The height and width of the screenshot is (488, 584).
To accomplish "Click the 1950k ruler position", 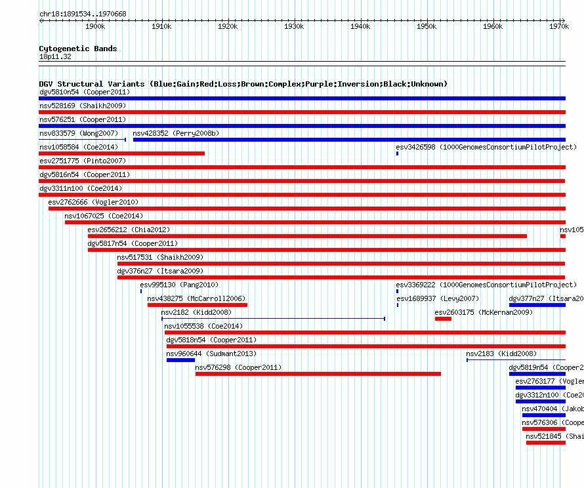I will (427, 26).
